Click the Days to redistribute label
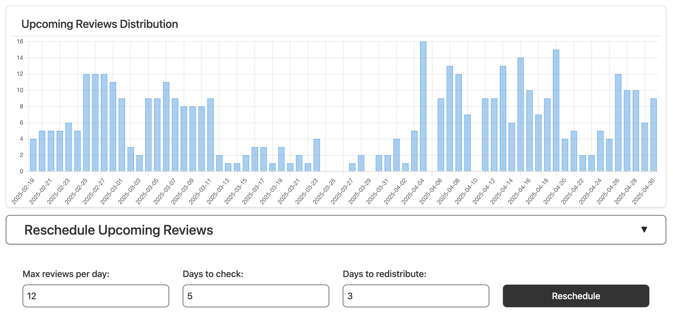The height and width of the screenshot is (316, 673). click(384, 274)
